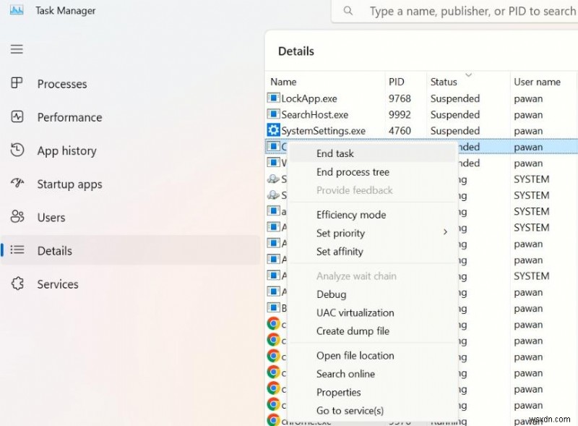Select the Details tab
Viewport: 578px width, 426px height.
point(131,250)
